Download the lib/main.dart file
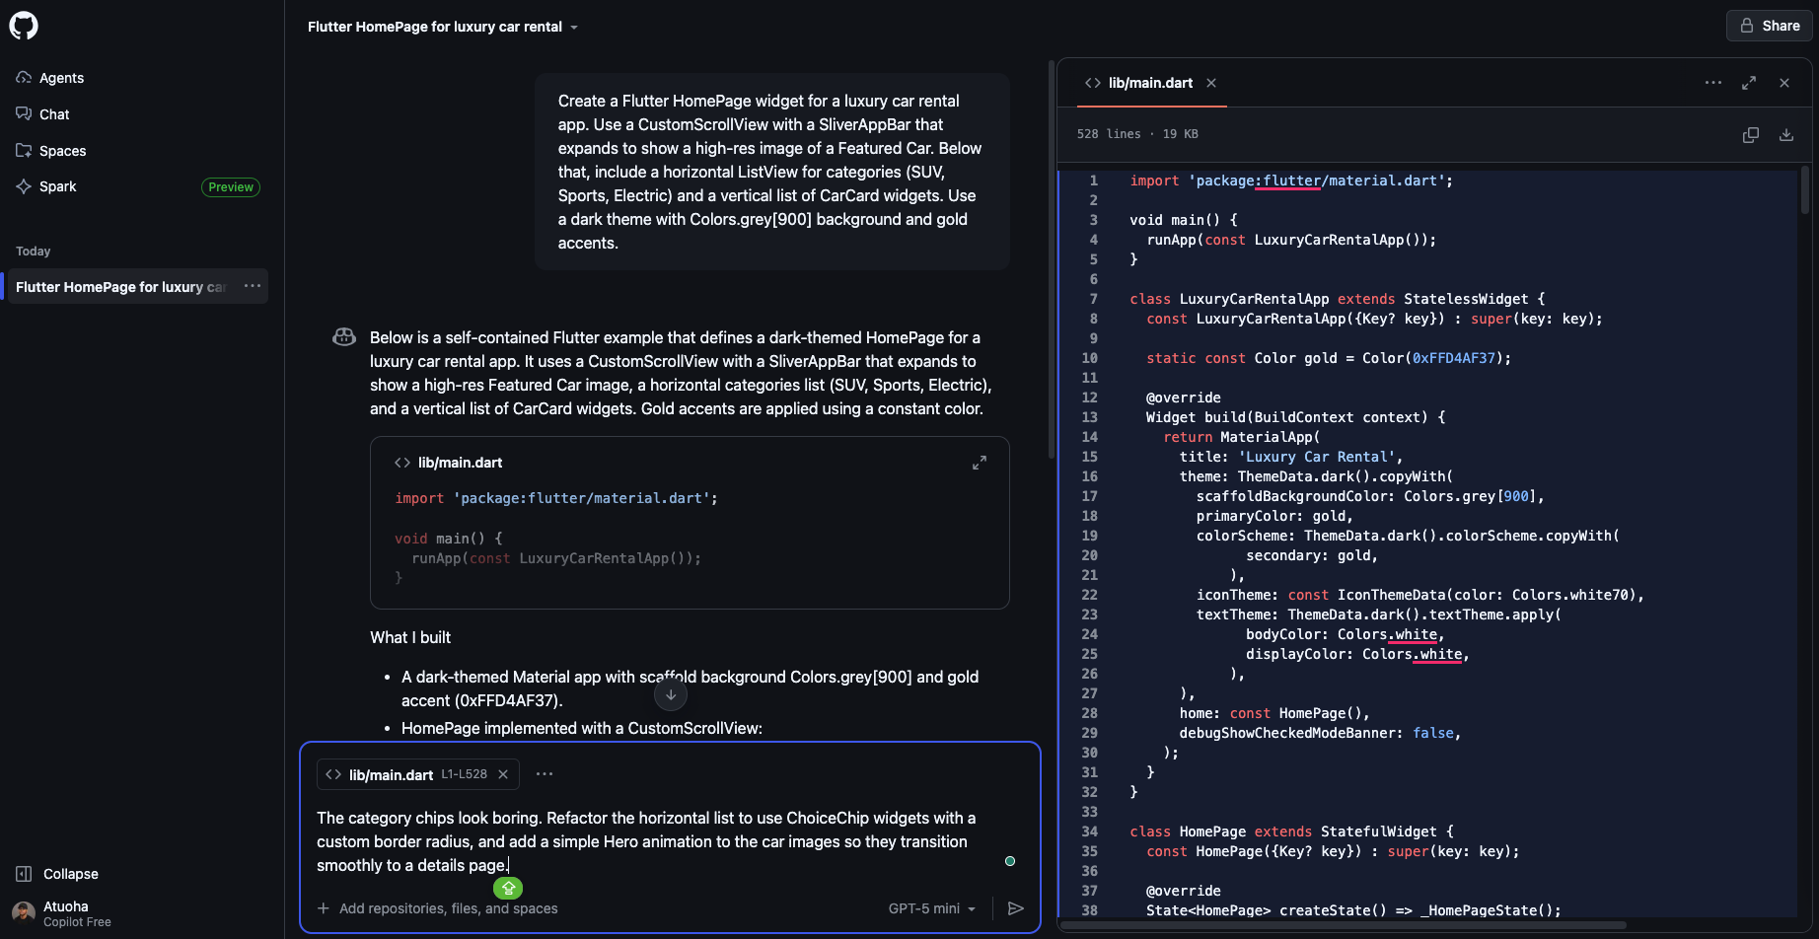 (1785, 135)
